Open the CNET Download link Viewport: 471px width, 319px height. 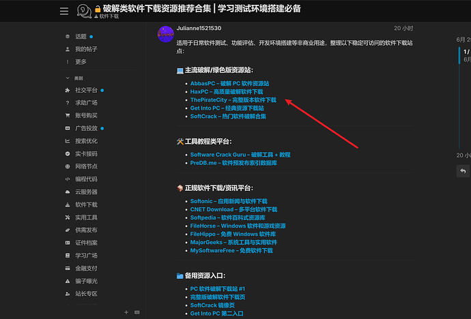click(x=233, y=209)
